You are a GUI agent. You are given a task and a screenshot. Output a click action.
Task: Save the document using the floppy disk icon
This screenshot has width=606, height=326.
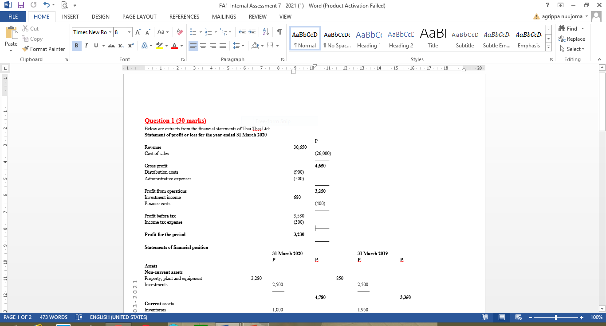tap(20, 5)
